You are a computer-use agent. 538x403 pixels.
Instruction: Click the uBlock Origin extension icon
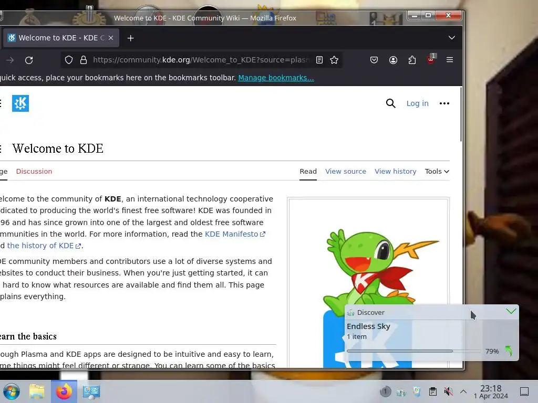click(x=431, y=59)
